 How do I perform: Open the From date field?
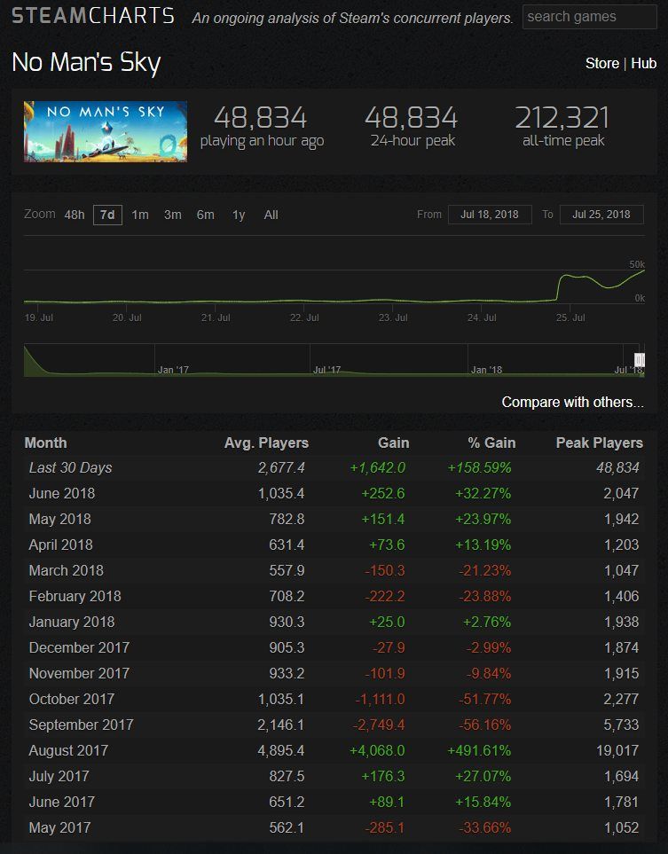pos(490,215)
